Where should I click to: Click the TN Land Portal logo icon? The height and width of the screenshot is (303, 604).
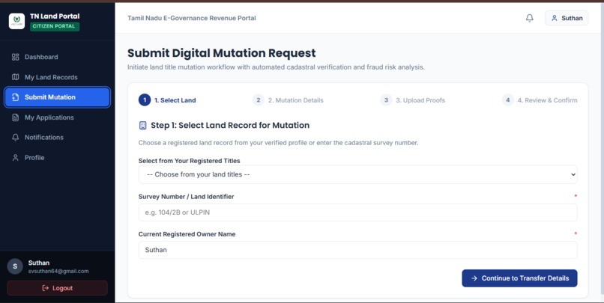click(x=16, y=21)
